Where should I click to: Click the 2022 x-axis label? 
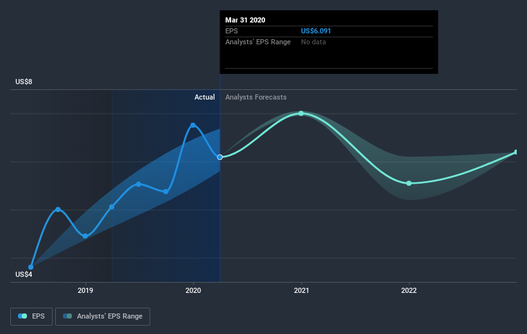[x=409, y=290]
